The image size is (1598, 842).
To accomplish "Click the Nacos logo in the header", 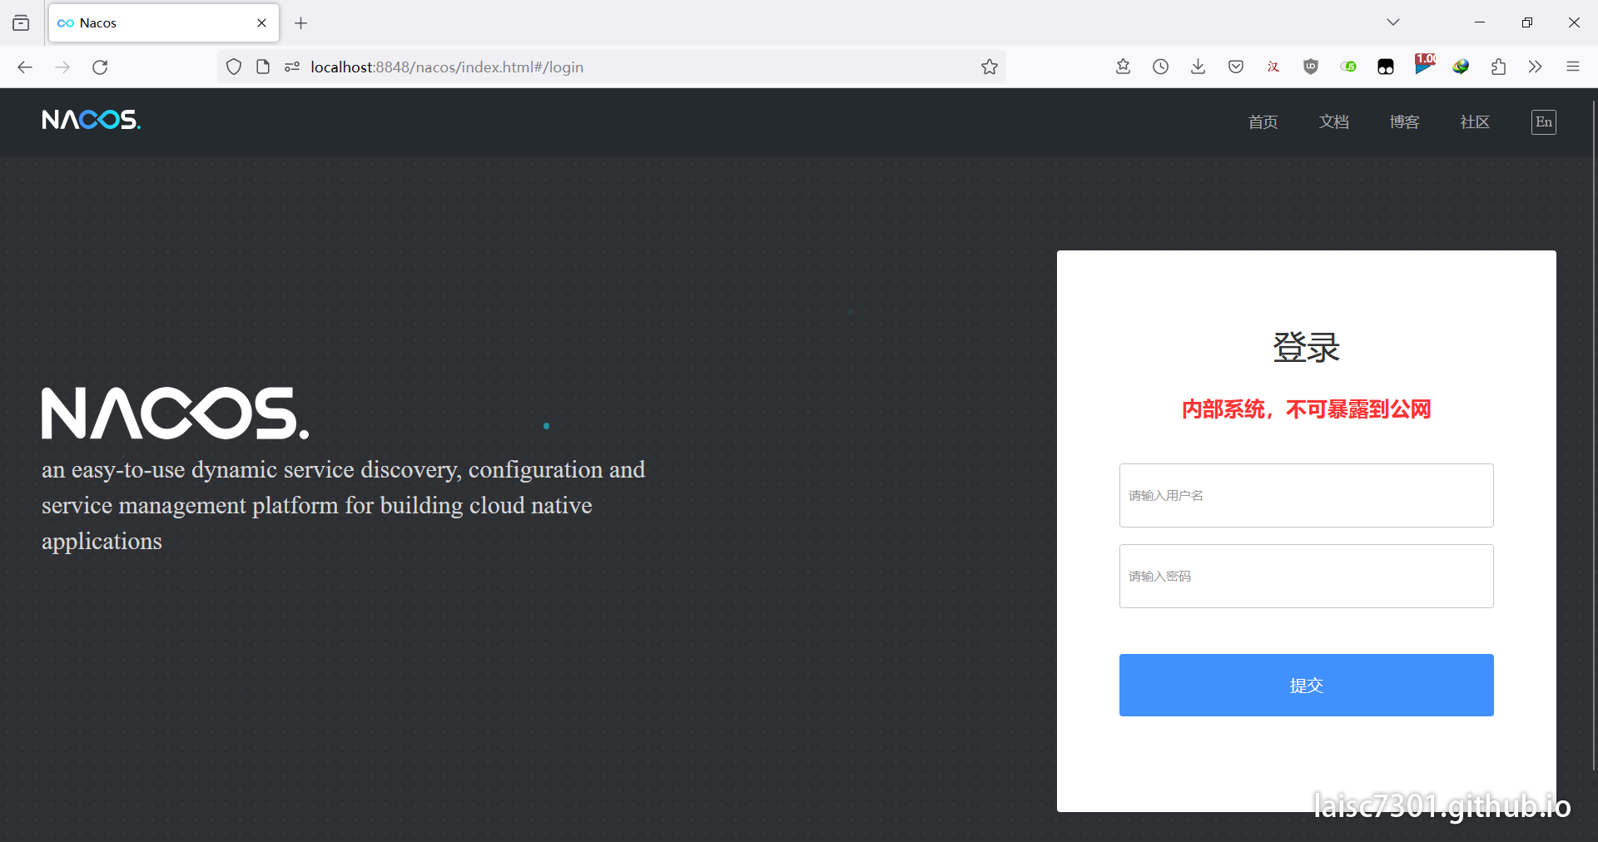I will 92,120.
